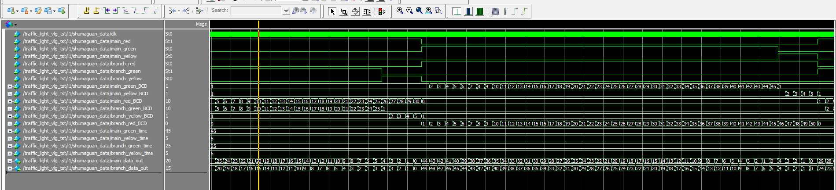
Task: Click the wave icon with floppy disk
Action: click(48, 11)
